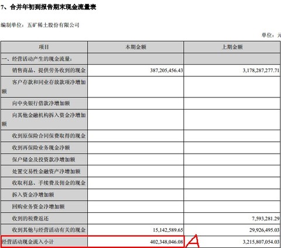281x248 pixels.
Task: Click the label 收到的税费返还
Action: pyautogui.click(x=30, y=218)
